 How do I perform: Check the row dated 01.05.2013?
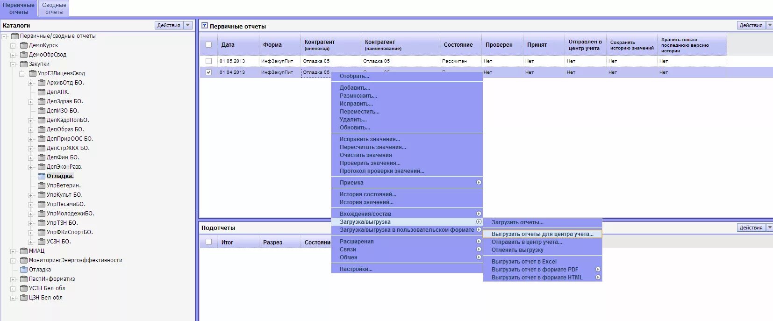coord(208,61)
